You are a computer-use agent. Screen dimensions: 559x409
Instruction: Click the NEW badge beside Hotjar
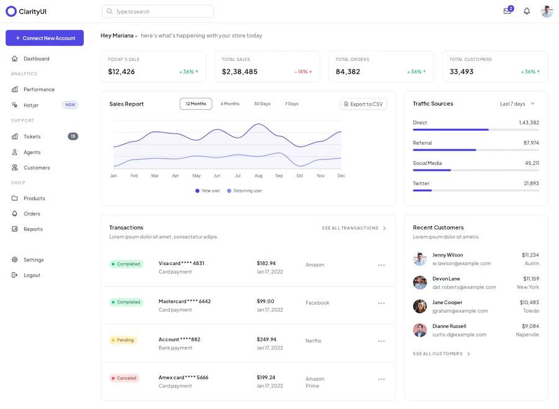70,105
